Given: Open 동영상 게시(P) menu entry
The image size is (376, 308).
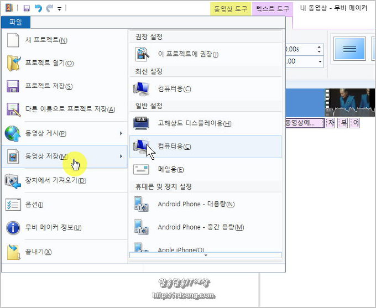Looking at the screenshot, I should click(x=64, y=133).
